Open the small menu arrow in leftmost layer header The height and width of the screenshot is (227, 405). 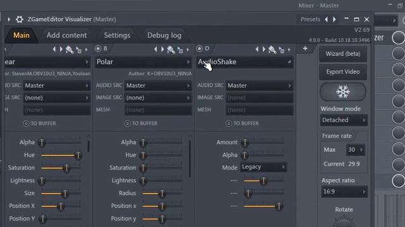click(87, 50)
